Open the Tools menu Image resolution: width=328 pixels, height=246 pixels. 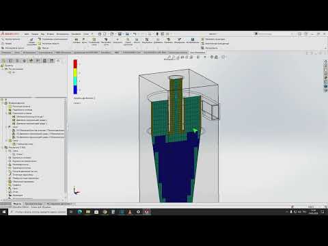[62, 34]
